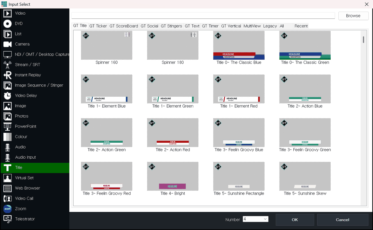Pick the List input icon
This screenshot has height=230, width=373.
(x=7, y=34)
